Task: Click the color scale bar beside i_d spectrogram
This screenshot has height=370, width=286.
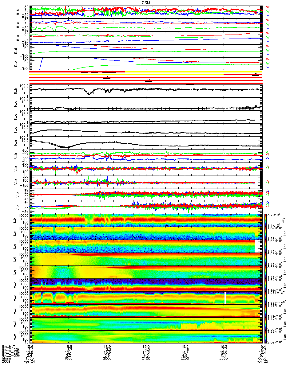Action: 266,259
